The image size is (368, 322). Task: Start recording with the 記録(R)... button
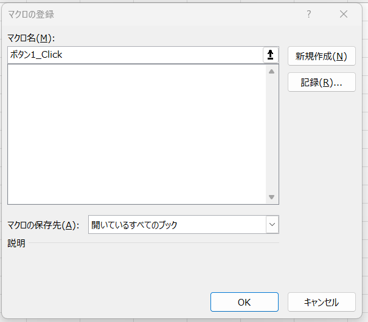pos(321,83)
